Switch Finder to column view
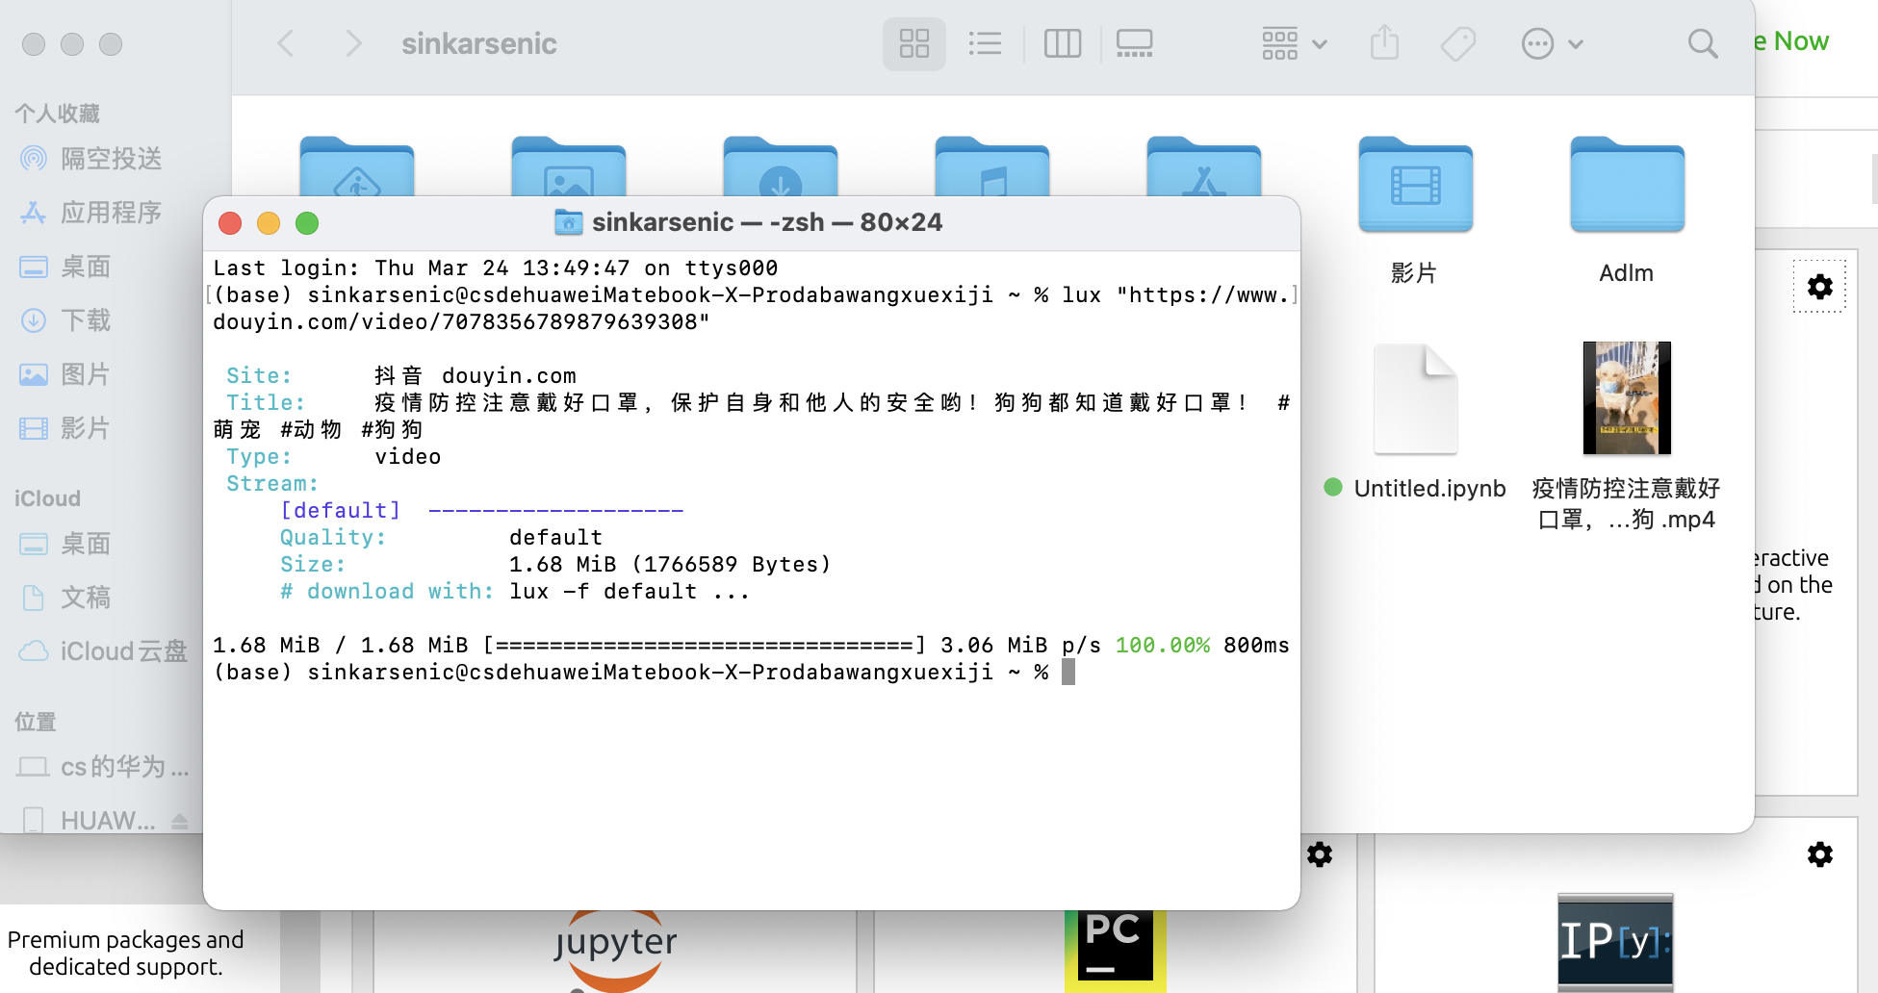Image resolution: width=1878 pixels, height=993 pixels. [x=1063, y=43]
